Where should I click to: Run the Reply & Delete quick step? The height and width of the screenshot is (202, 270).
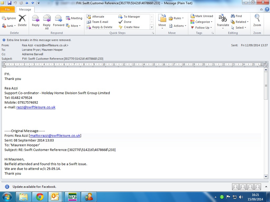pyautogui.click(x=99, y=27)
